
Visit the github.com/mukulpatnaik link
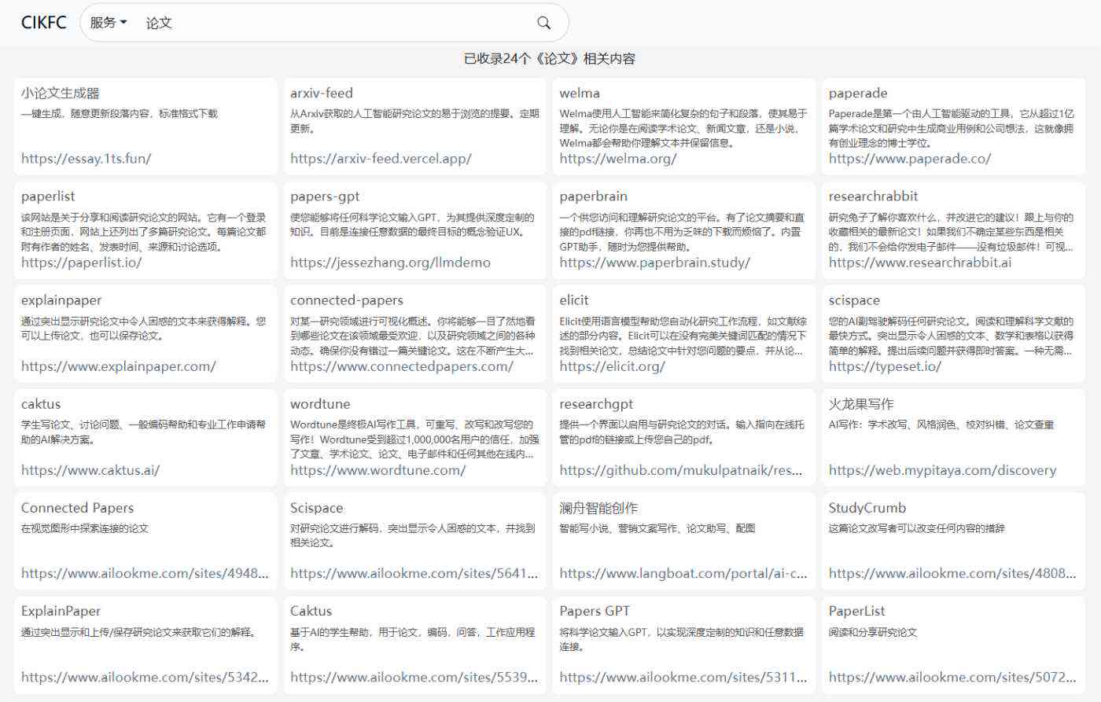[x=681, y=470]
